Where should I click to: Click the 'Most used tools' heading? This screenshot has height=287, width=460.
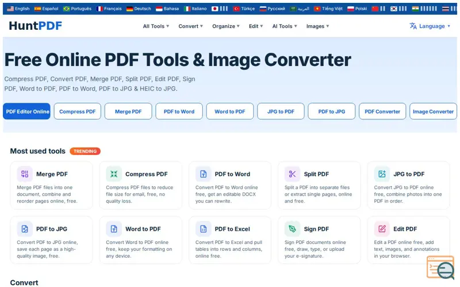(38, 151)
